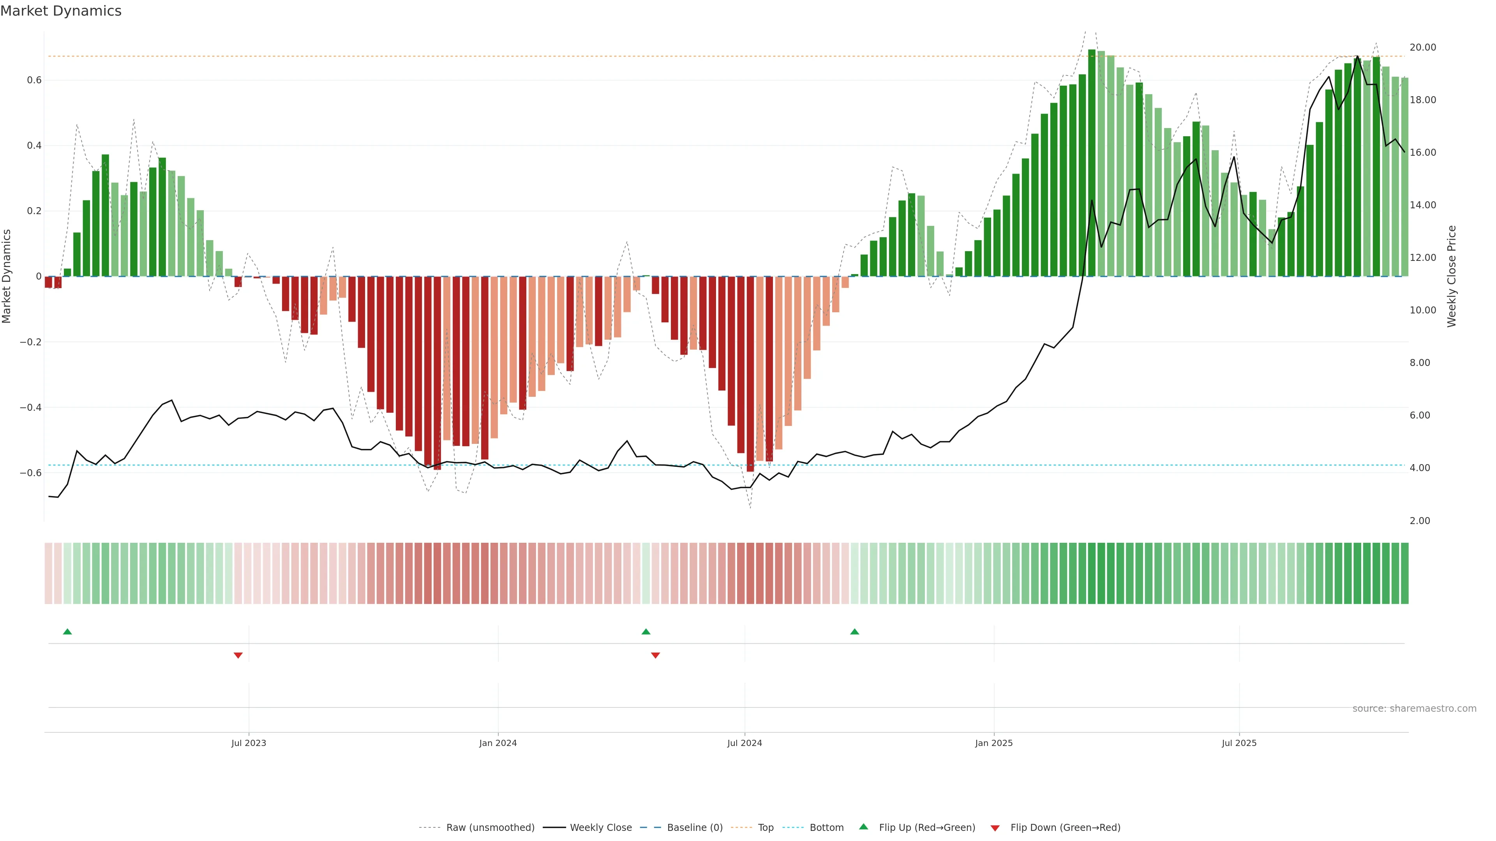Click the green flip-up marker after Jul 2024
This screenshot has width=1496, height=841.
tap(854, 632)
